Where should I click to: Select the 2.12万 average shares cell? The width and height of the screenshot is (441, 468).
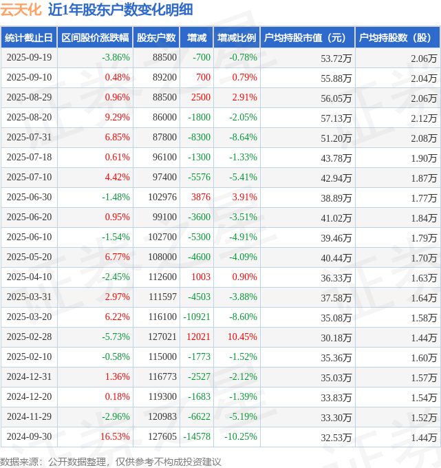[x=423, y=118]
